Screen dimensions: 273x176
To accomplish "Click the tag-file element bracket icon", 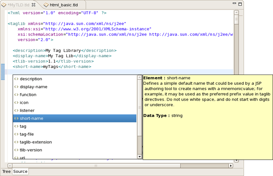I will (16, 134).
